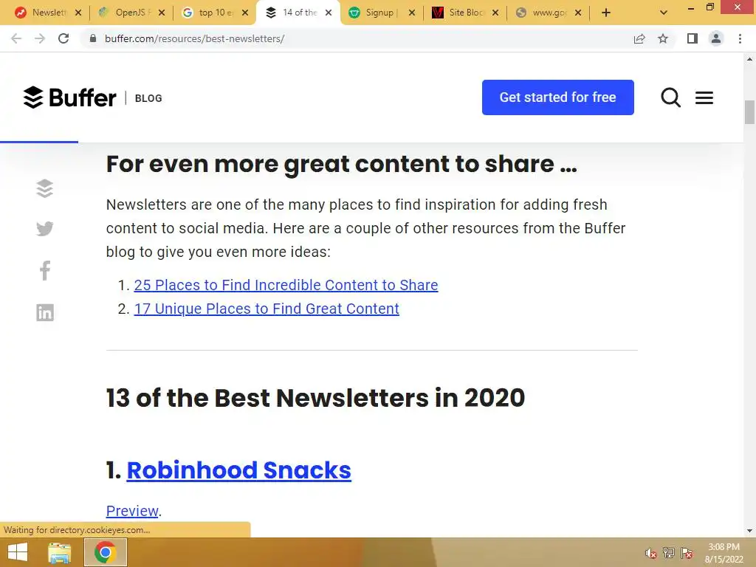Open the Action Center flag icon
Image resolution: width=756 pixels, height=567 pixels.
tap(687, 553)
